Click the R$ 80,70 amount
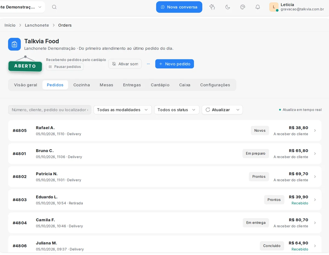This screenshot has width=329, height=255. [299, 220]
